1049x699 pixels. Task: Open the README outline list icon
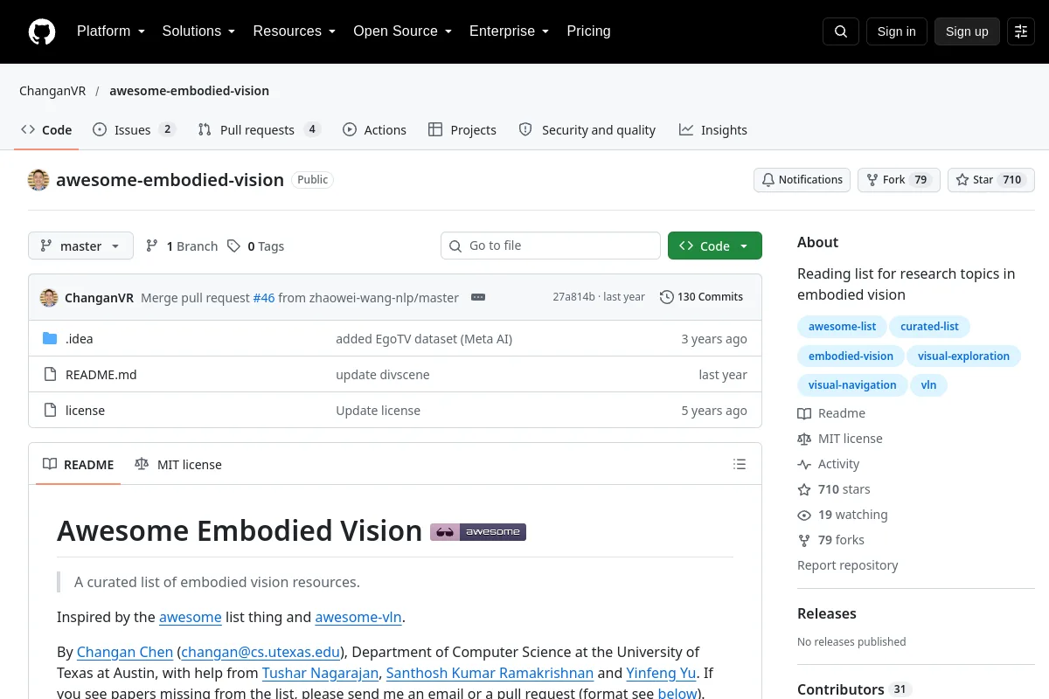coord(740,465)
